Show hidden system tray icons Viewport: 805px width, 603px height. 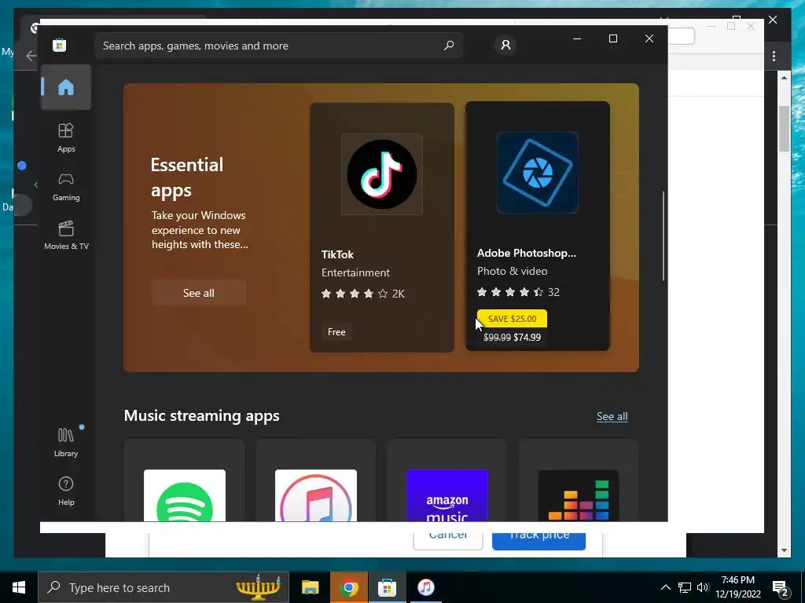tap(665, 587)
